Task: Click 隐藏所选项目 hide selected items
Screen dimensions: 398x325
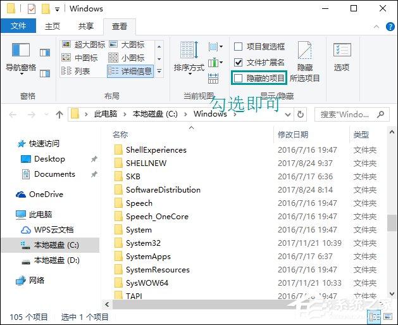Action: click(304, 62)
